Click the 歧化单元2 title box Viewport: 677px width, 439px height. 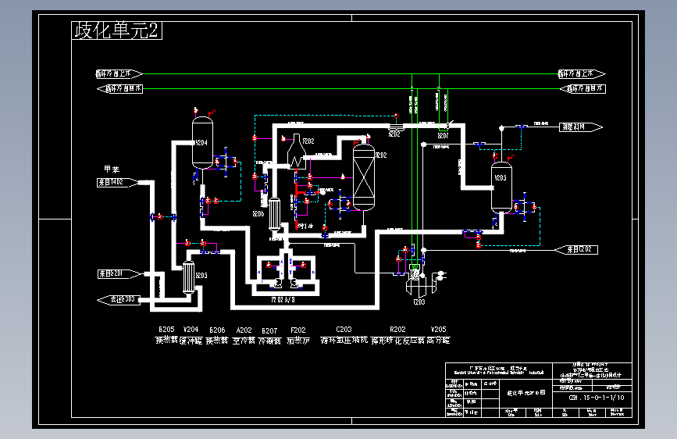click(116, 30)
